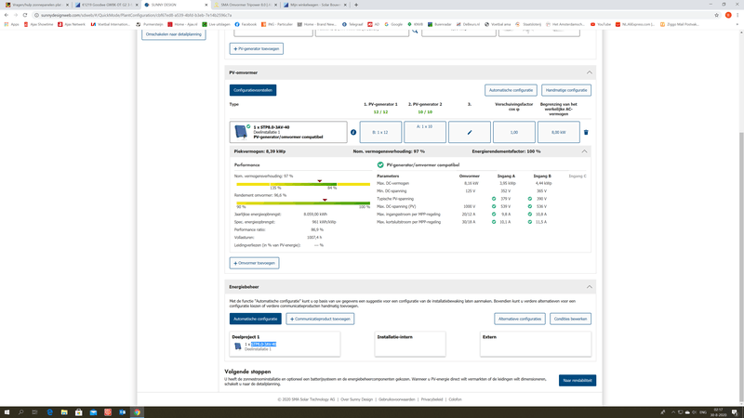Click the Nom. vermogensverhouding slider marker
744x418 pixels.
pos(319,181)
